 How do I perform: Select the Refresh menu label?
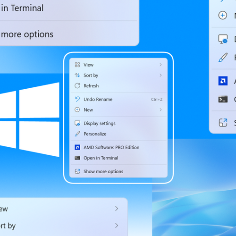point(91,86)
